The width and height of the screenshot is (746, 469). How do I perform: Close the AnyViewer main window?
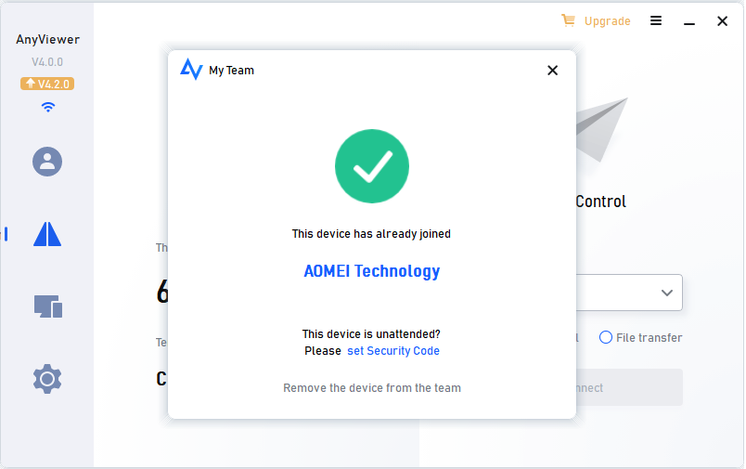(x=722, y=20)
